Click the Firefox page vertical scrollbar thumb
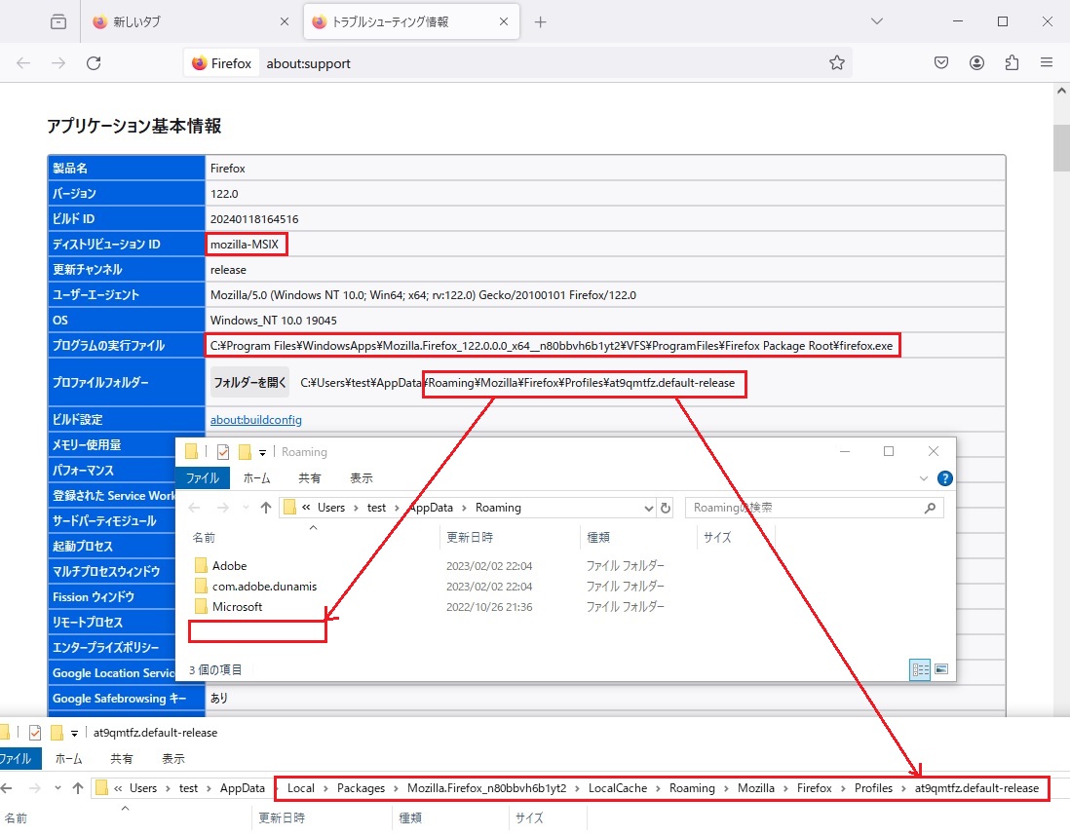This screenshot has height=836, width=1070. 1061,146
